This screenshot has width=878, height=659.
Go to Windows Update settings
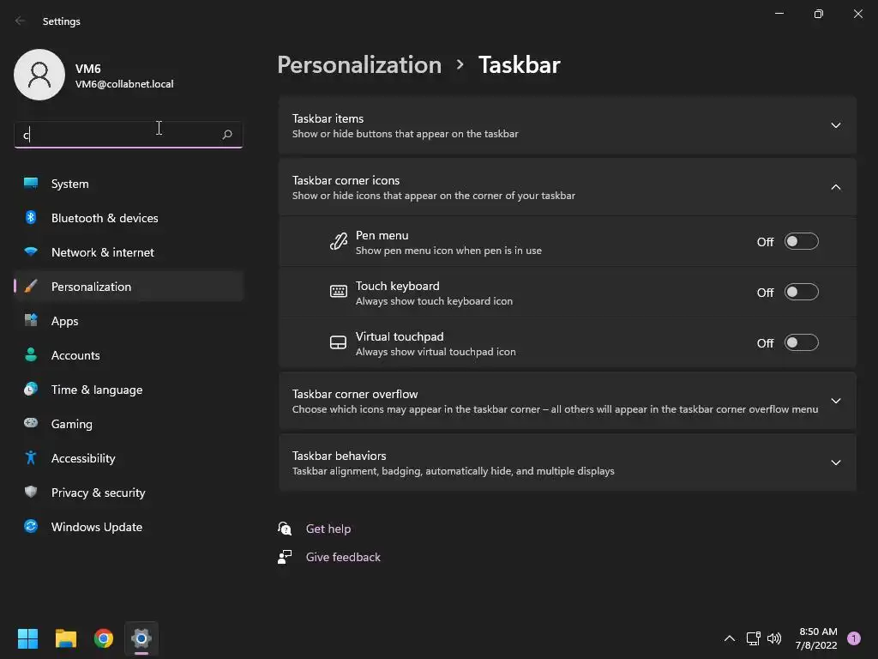(96, 527)
